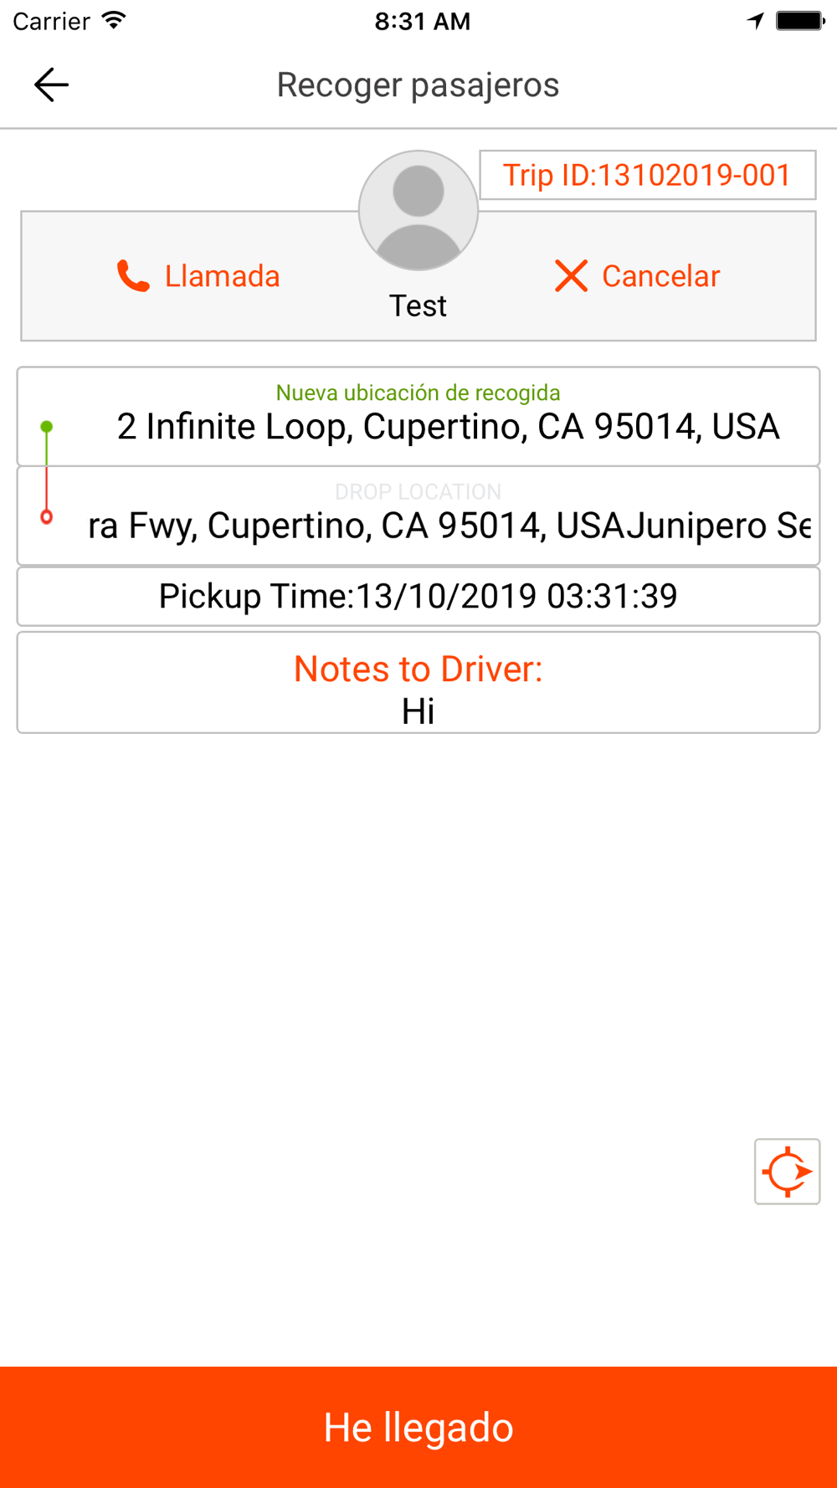Tap the back arrow icon
Image resolution: width=837 pixels, height=1488 pixels.
(51, 85)
